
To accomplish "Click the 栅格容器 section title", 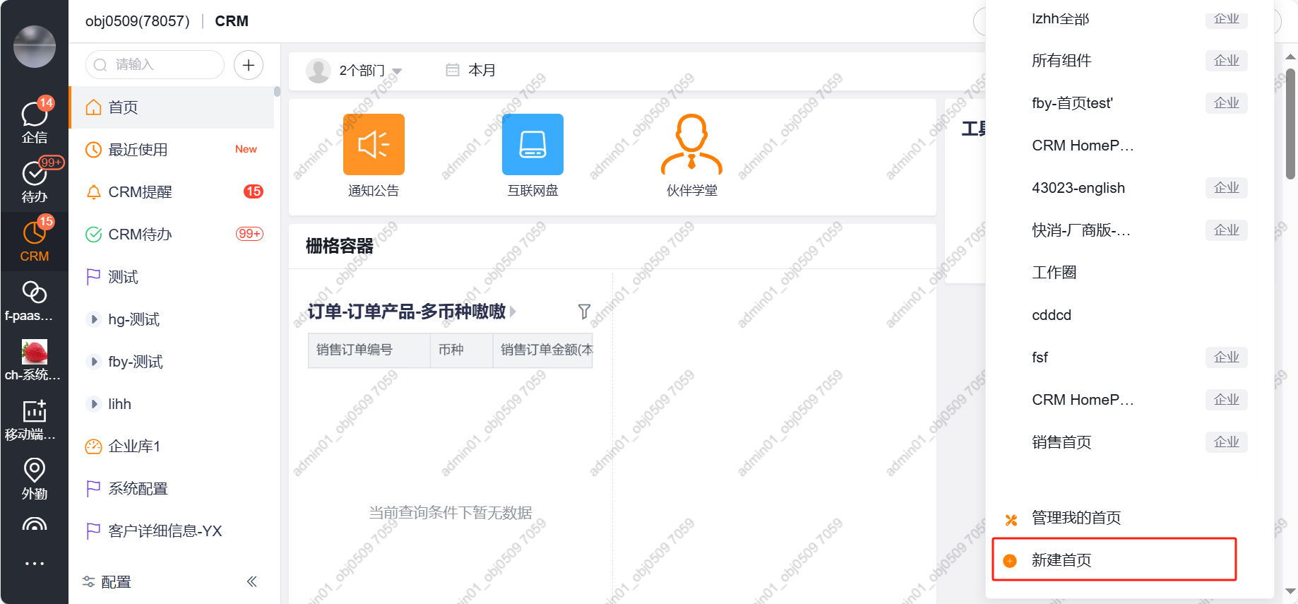I will coord(340,246).
